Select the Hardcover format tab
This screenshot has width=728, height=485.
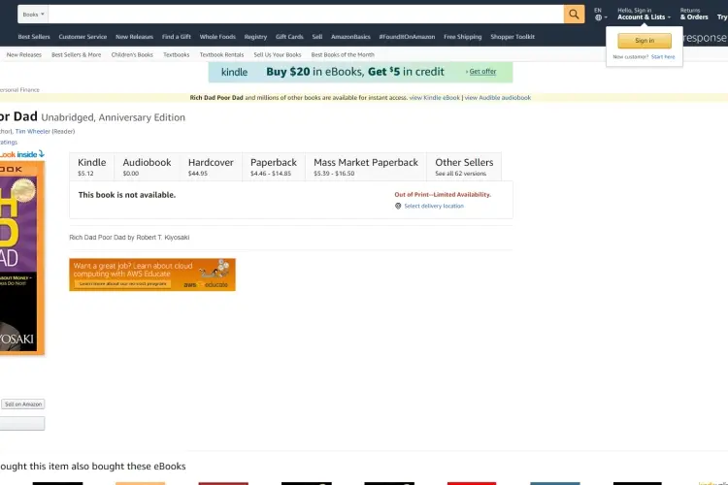(x=211, y=167)
